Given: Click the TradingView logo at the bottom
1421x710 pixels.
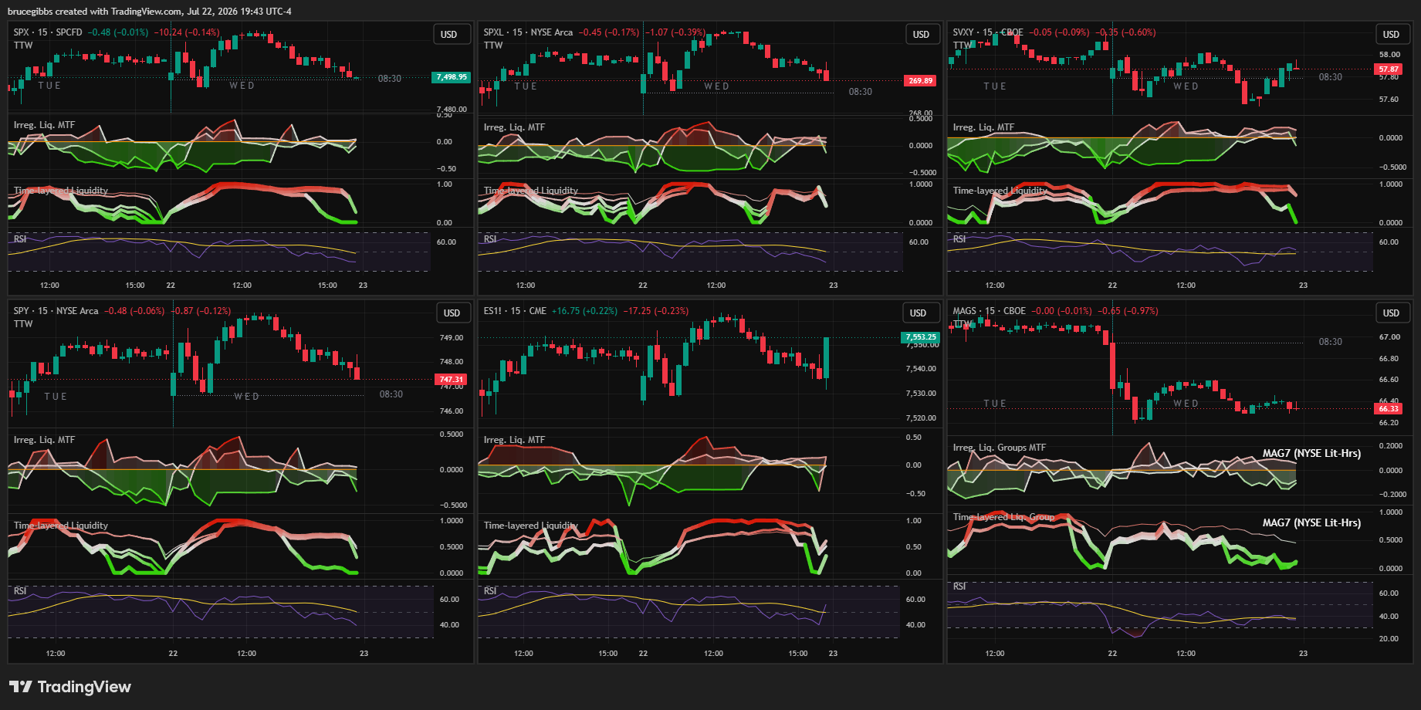Looking at the screenshot, I should click(70, 687).
